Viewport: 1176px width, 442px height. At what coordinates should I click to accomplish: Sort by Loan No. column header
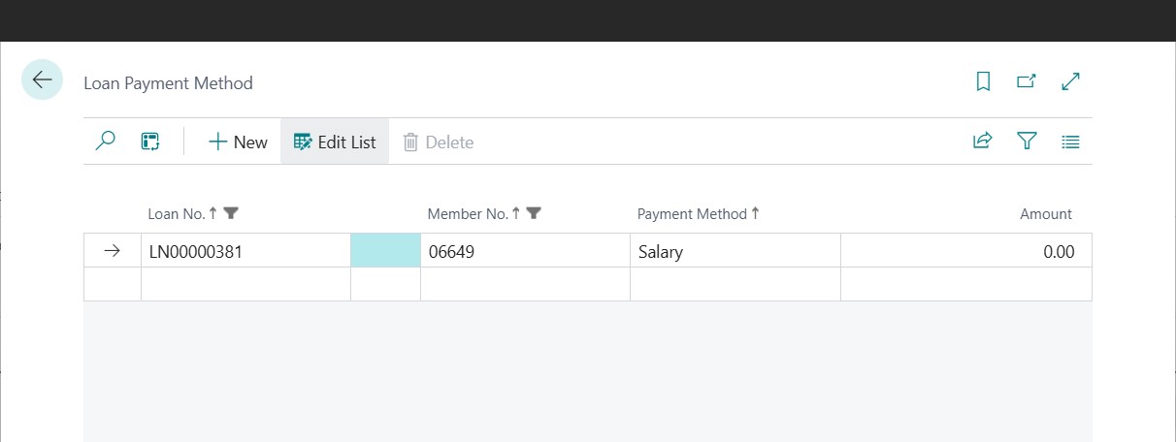(177, 214)
